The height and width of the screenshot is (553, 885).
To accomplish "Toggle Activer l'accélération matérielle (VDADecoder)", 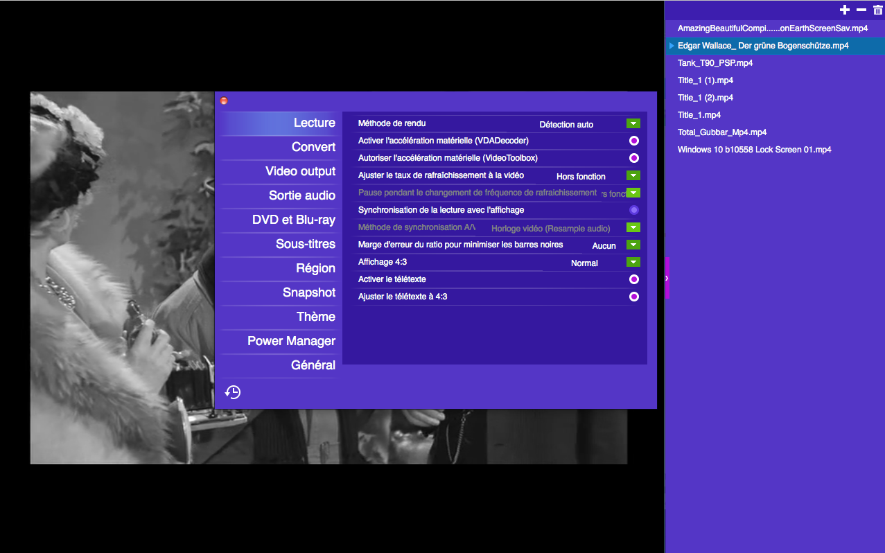I will click(x=633, y=141).
